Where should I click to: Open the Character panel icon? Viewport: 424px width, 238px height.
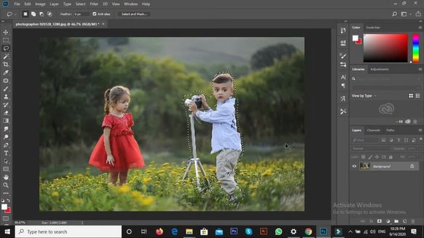click(343, 77)
